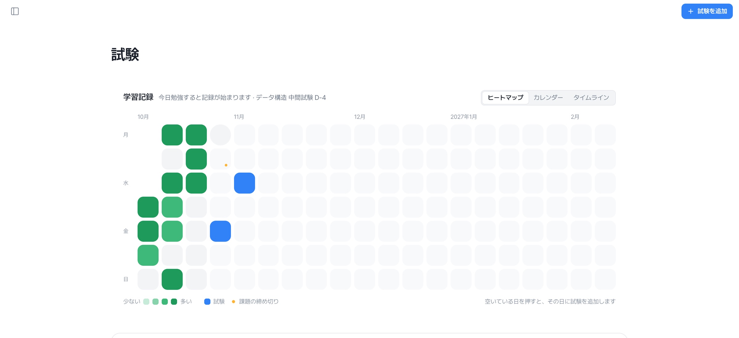This screenshot has width=739, height=338.
Task: Click the 学習記録 section title
Action: 138,97
